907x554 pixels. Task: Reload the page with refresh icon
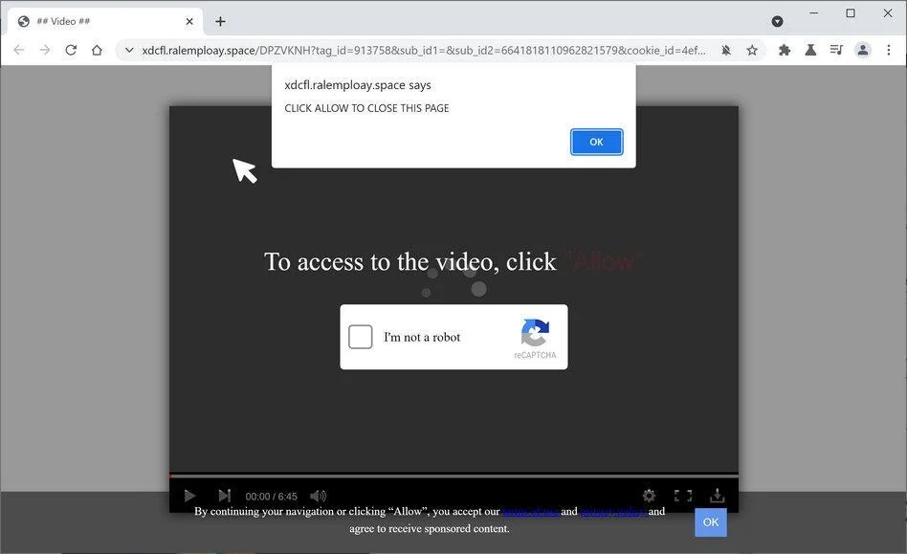tap(71, 51)
